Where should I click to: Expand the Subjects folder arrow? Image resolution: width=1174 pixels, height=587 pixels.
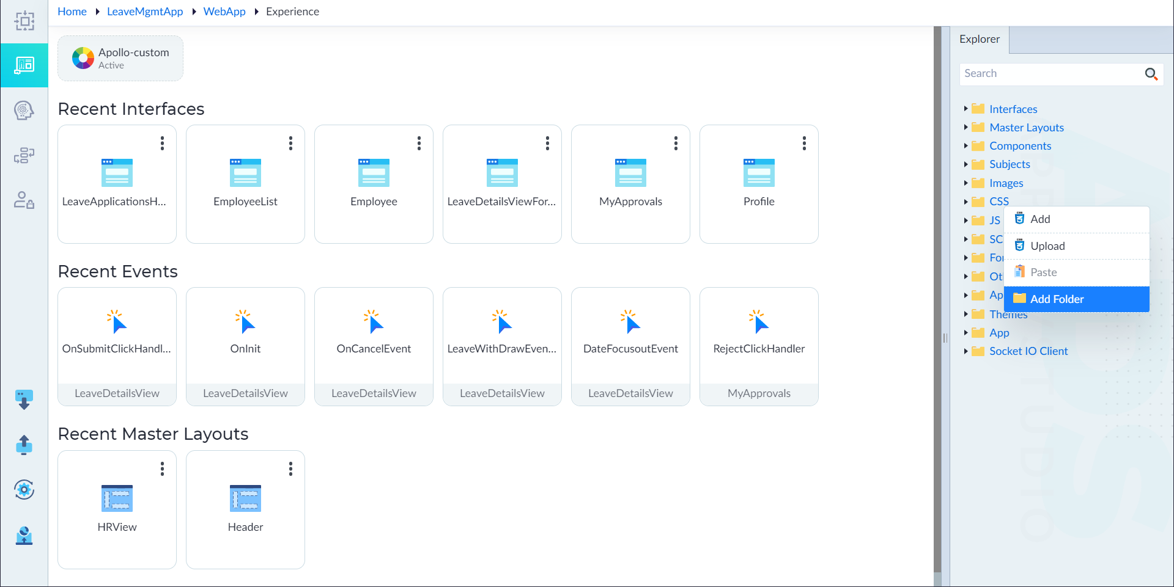965,164
